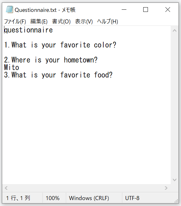Screen dimensions: 181x206
Task: Click the UTF-8 encoding status field
Action: coord(132,198)
